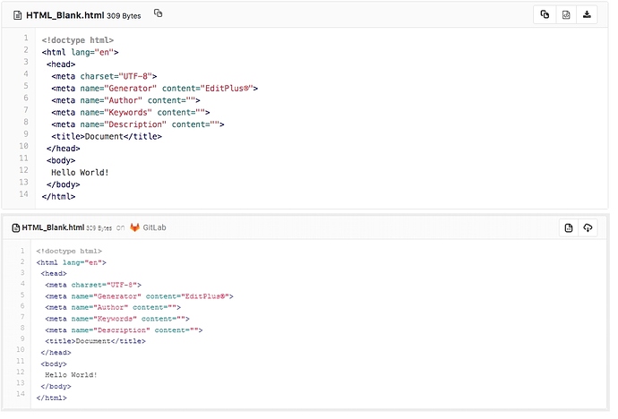618x419 pixels.
Task: Click document icon beside upper HTML_Blank.html title
Action: pos(18,15)
